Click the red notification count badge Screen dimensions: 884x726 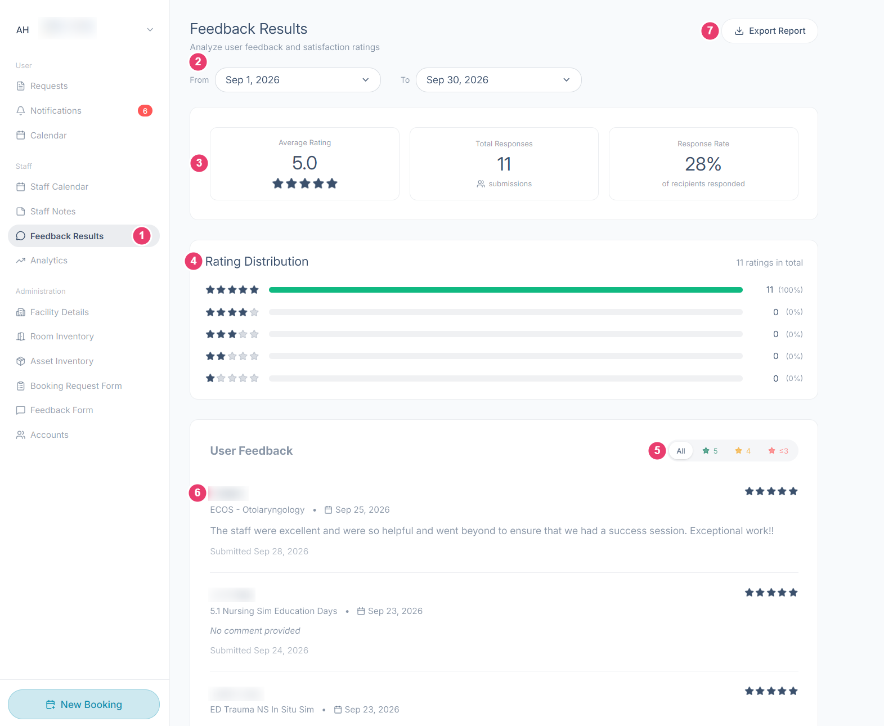point(145,111)
